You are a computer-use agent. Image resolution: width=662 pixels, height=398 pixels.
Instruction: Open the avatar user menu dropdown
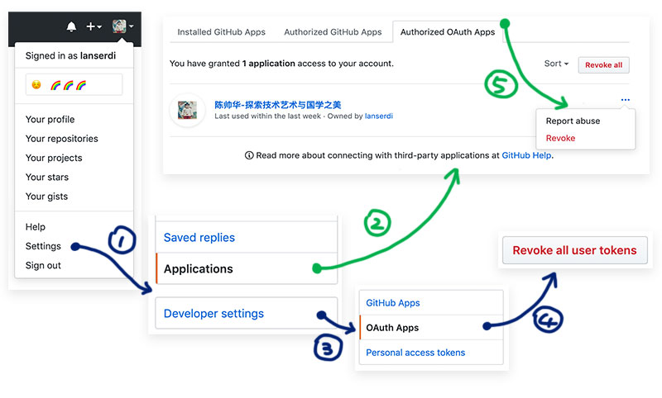[122, 26]
